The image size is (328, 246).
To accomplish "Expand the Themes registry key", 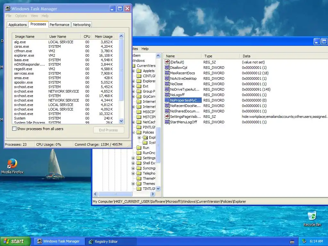I will point(133,184).
